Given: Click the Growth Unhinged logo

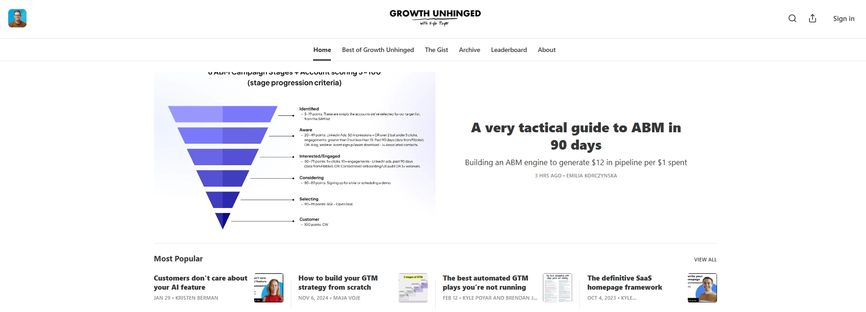Looking at the screenshot, I should point(435,17).
